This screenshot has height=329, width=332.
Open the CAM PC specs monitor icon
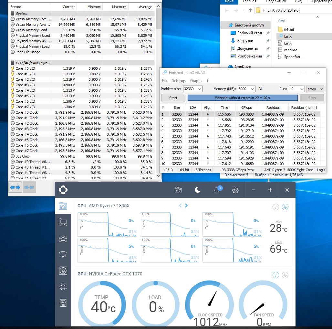[63, 222]
